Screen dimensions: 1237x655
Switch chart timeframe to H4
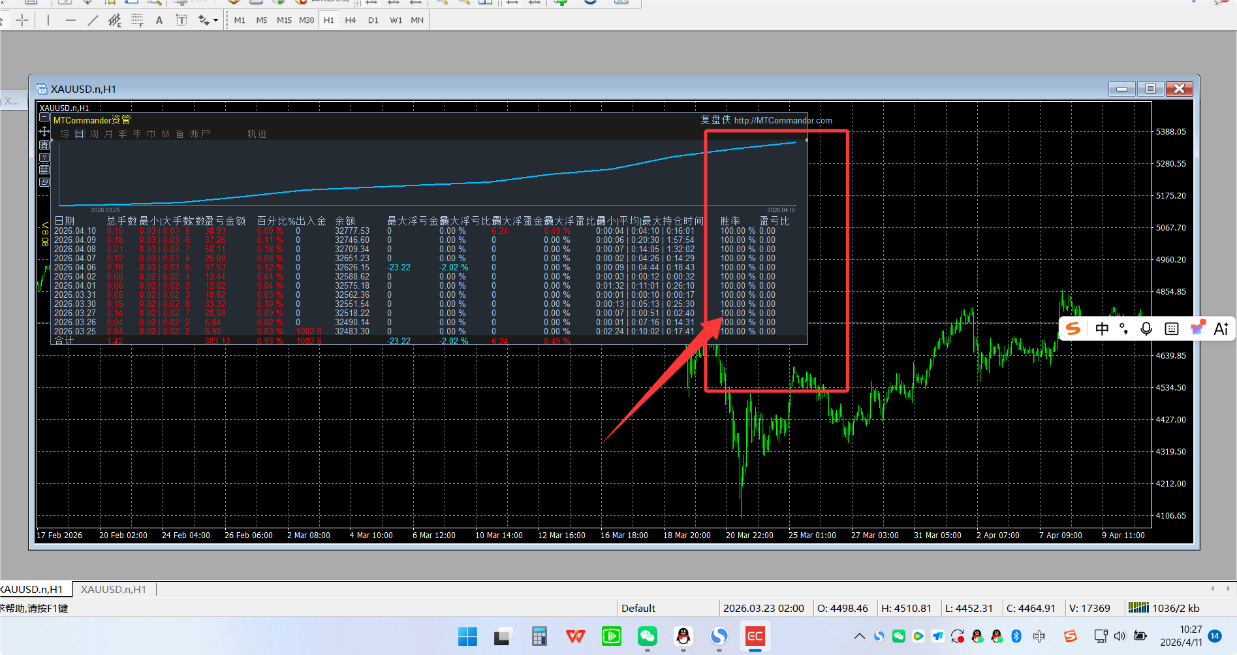351,20
